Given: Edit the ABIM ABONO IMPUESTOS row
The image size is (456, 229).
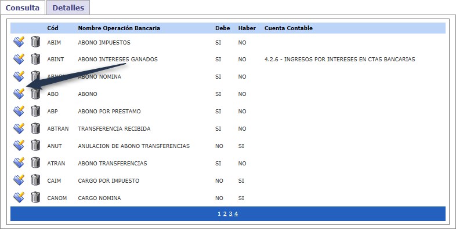Looking at the screenshot, I should pos(19,42).
